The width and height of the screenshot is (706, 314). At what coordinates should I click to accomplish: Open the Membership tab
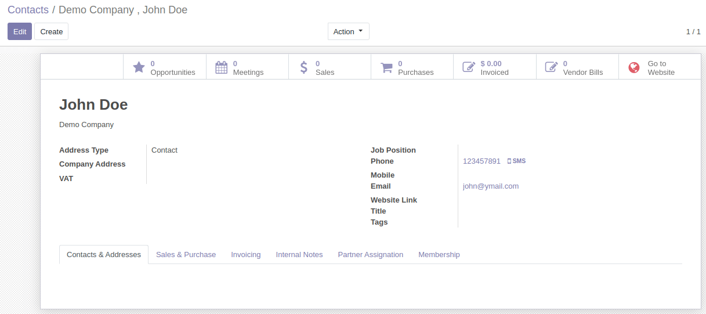click(x=439, y=254)
